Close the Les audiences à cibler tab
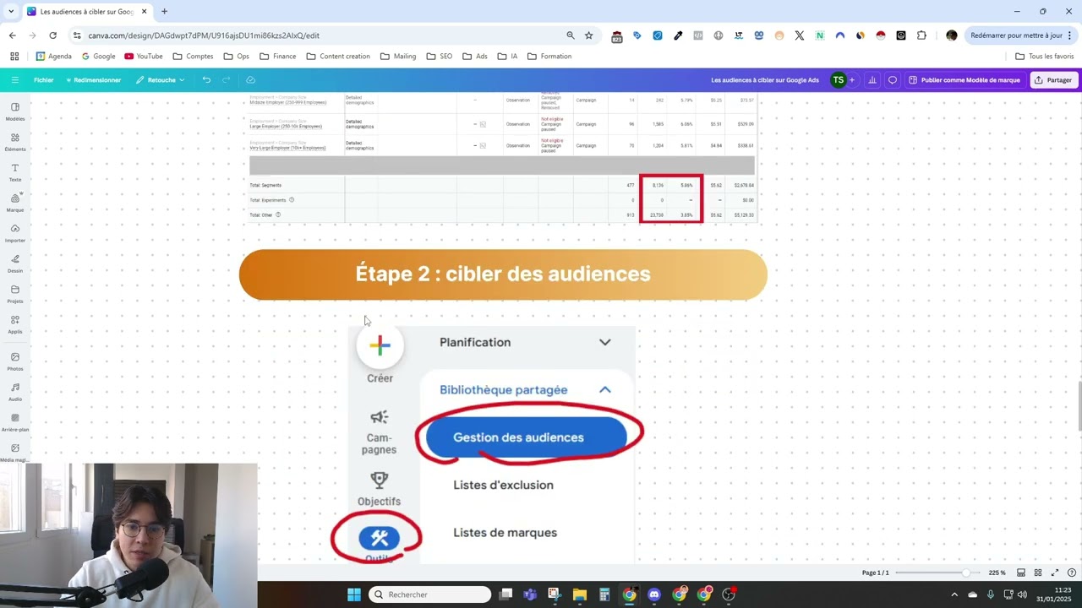1082x608 pixels. (x=145, y=12)
